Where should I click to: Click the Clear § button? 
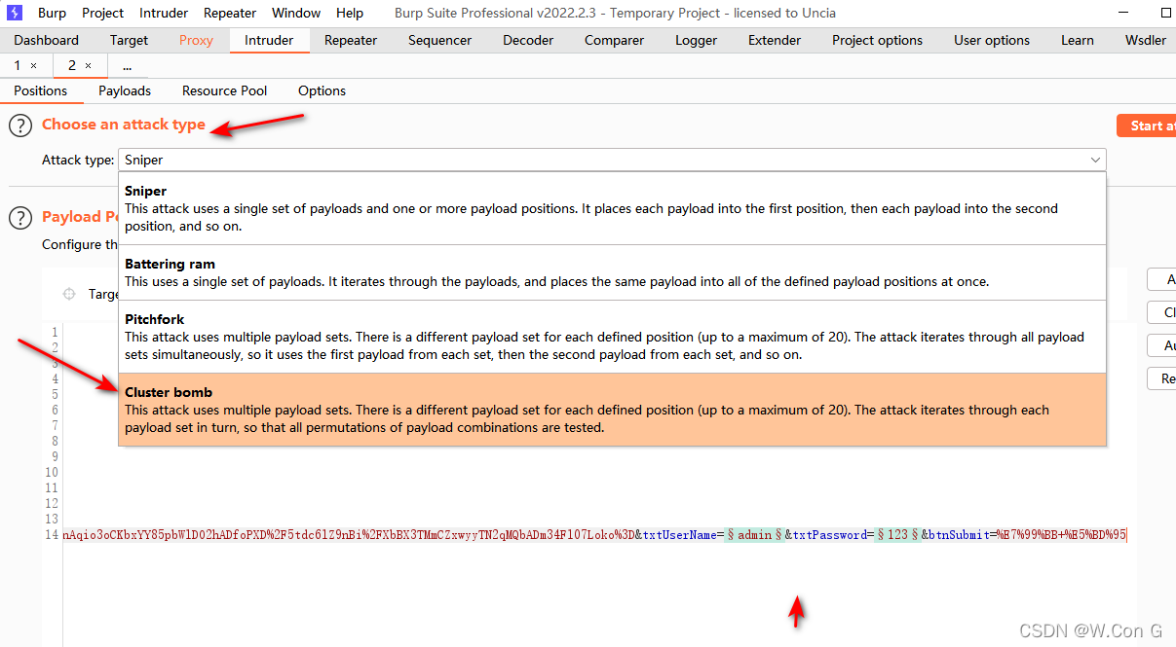(x=1162, y=313)
